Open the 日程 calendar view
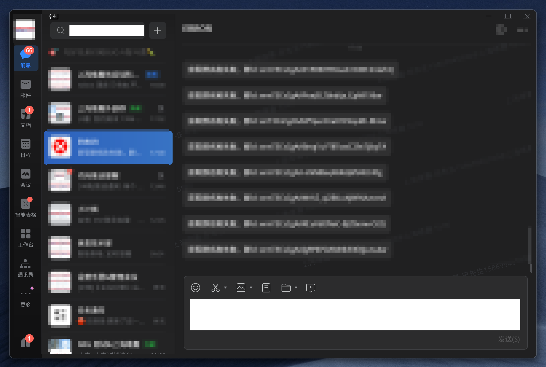 pyautogui.click(x=26, y=148)
